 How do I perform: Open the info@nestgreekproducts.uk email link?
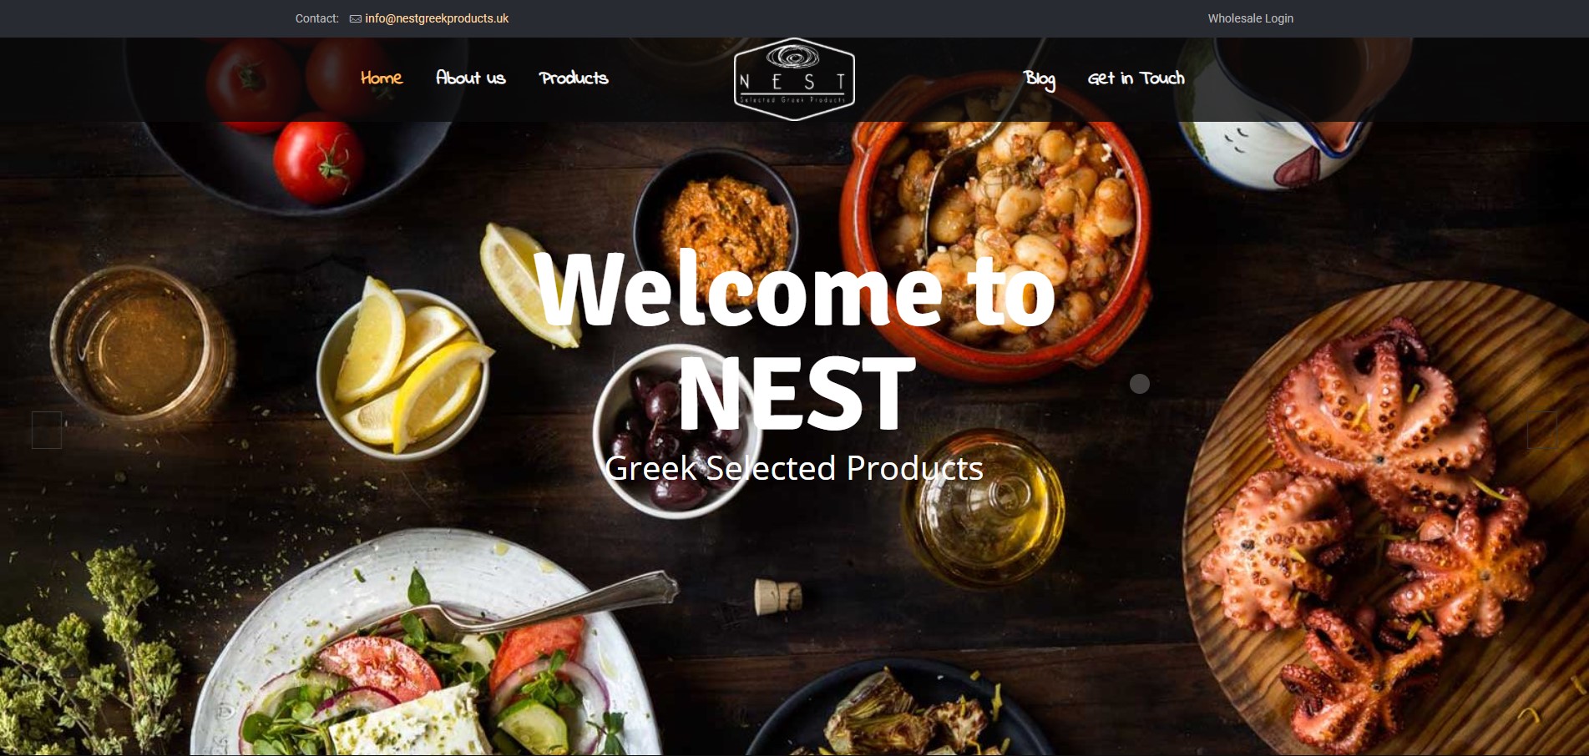point(437,18)
